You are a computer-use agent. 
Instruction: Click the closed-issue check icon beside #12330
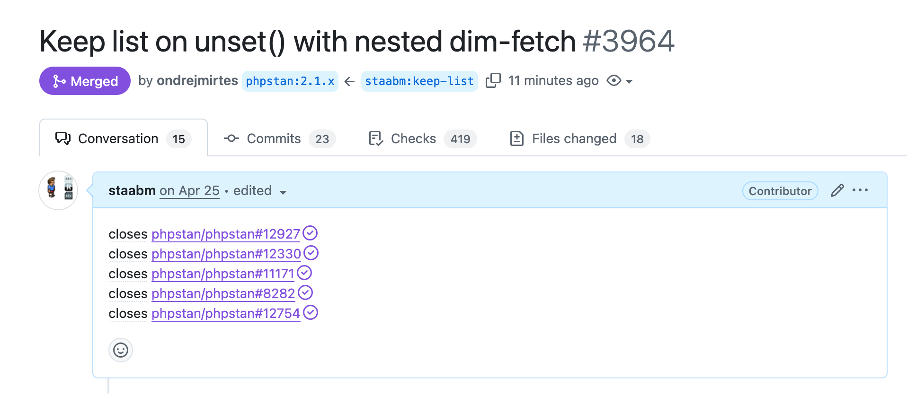pos(311,253)
